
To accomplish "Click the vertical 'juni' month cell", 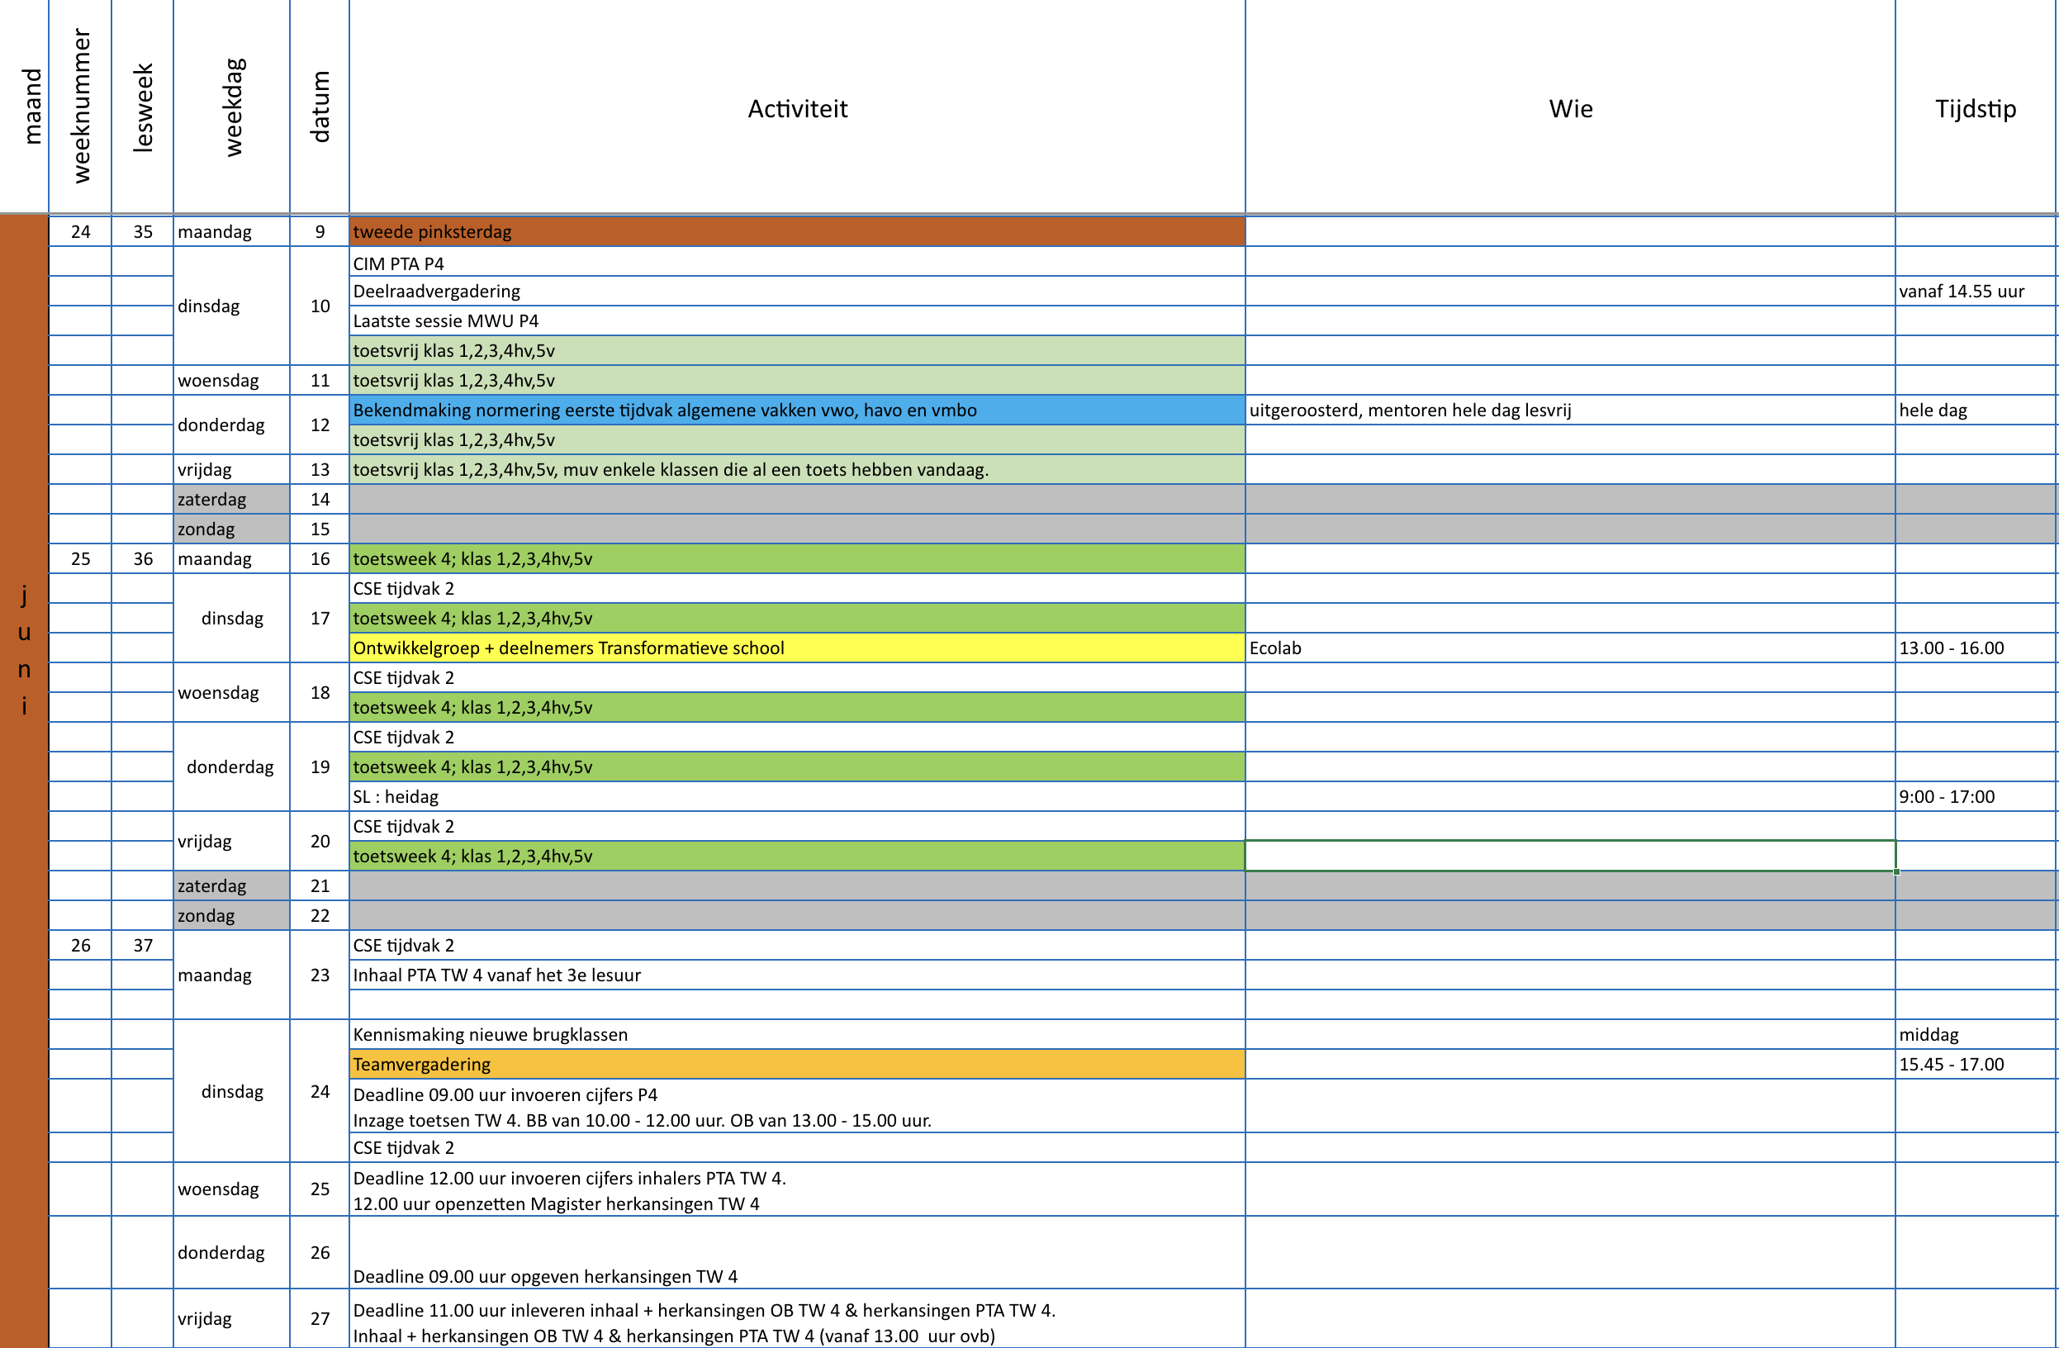I will (24, 651).
